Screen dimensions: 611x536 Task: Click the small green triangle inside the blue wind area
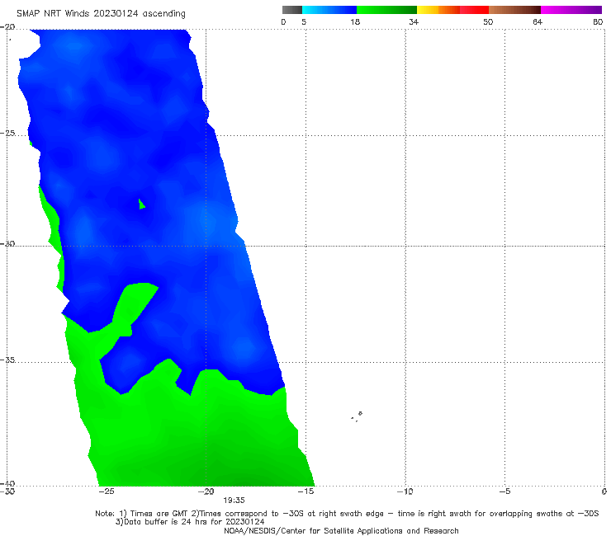[x=141, y=205]
